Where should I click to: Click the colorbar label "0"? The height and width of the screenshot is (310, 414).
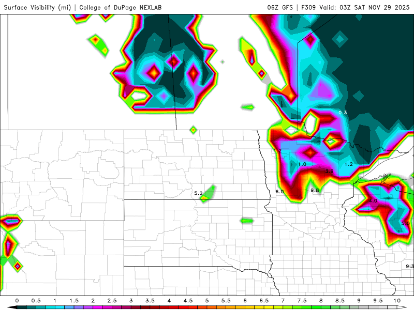coord(17,301)
